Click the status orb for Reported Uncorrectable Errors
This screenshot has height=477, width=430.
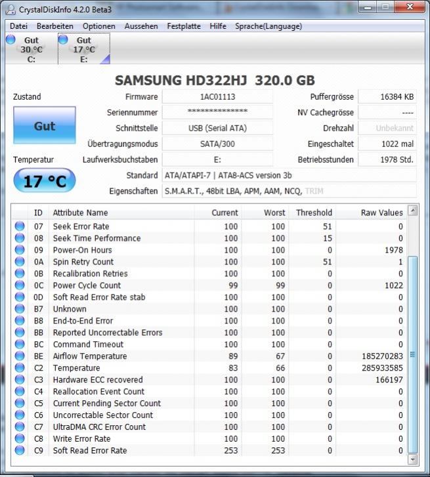(20, 332)
